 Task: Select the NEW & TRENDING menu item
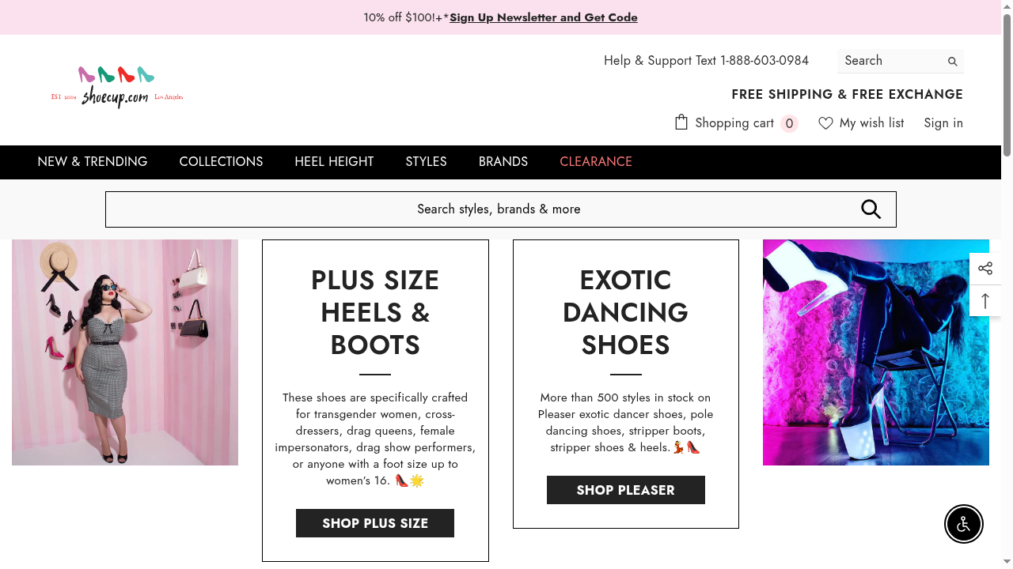[x=93, y=161]
